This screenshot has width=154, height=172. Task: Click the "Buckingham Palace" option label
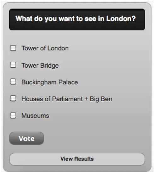[x=50, y=82]
